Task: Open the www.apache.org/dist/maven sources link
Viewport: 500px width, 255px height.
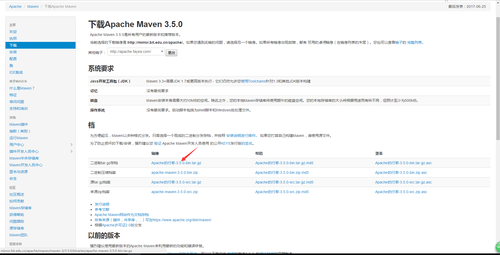Action: 182,220
